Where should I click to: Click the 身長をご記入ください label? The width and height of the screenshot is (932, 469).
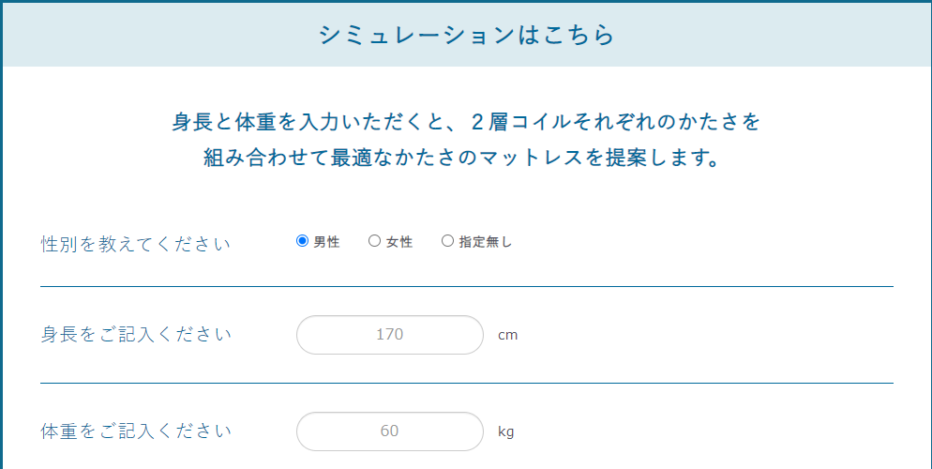(x=136, y=335)
